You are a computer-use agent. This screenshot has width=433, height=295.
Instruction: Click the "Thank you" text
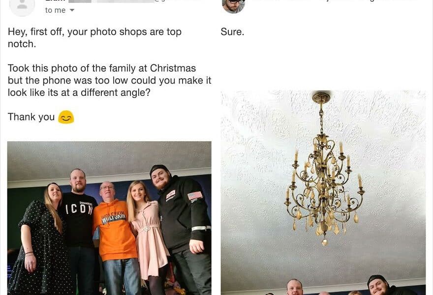click(x=31, y=117)
